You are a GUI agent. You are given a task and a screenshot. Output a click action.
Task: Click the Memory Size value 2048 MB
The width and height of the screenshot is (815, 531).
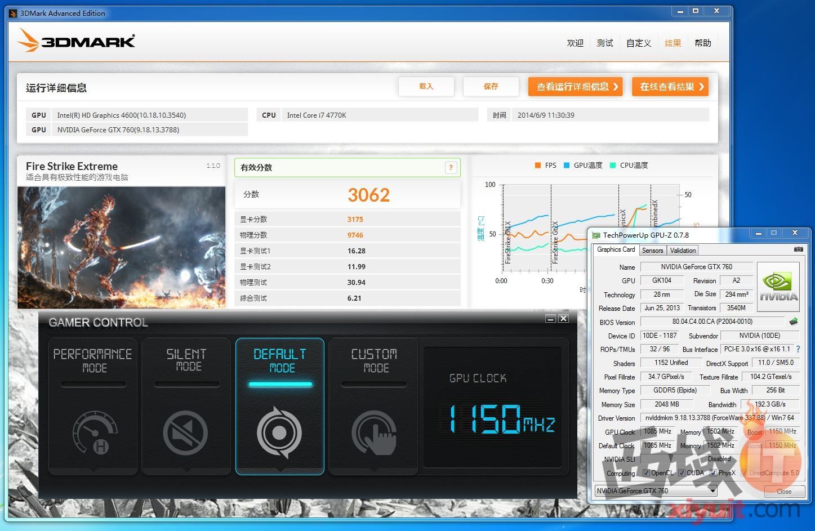click(x=667, y=404)
